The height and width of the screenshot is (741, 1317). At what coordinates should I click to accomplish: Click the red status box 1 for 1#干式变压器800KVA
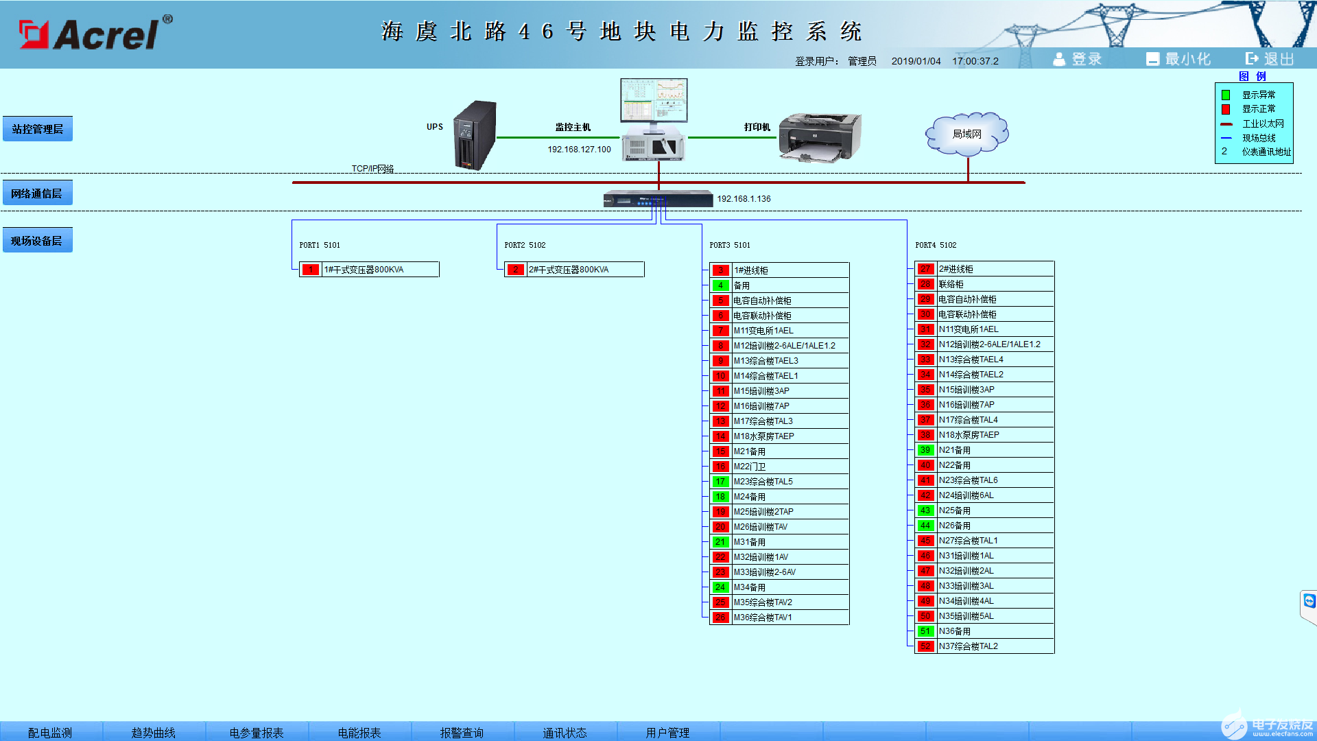tap(311, 270)
